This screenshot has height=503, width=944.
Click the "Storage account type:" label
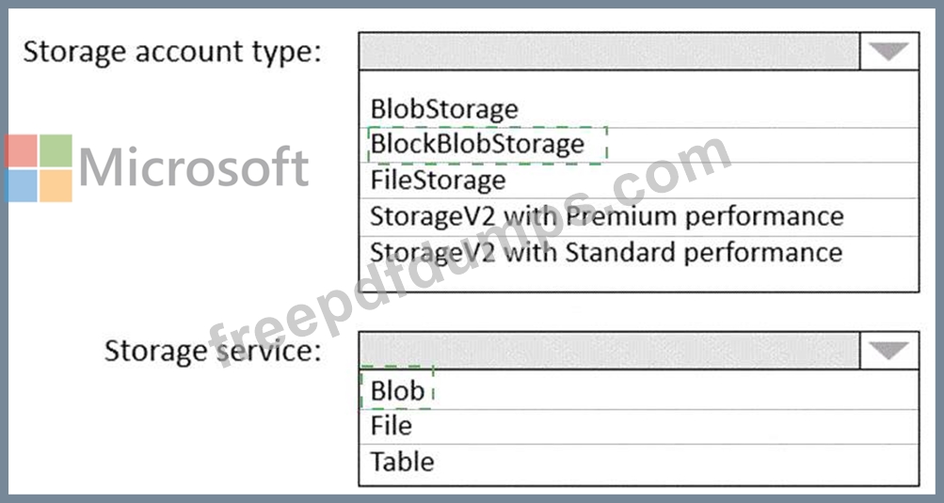tap(171, 52)
